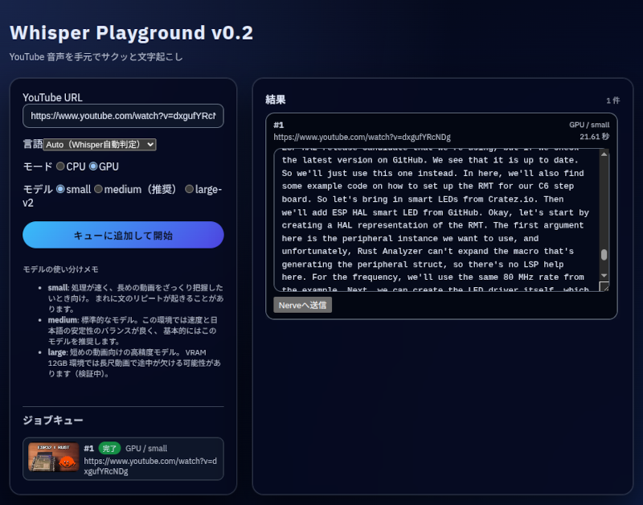Click the 1 件 result count label
The height and width of the screenshot is (505, 643).
[612, 101]
